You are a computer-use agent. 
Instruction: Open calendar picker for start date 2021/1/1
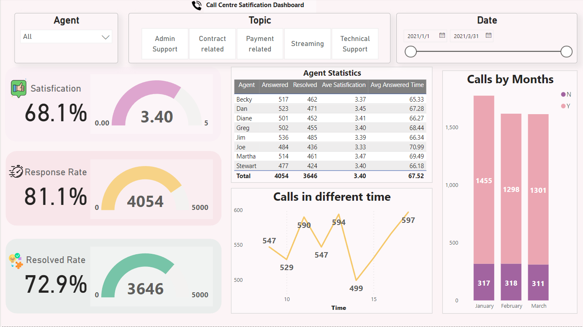pos(442,36)
